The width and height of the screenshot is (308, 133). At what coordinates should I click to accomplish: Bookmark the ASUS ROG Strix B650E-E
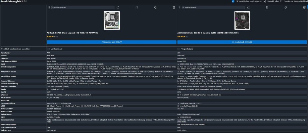267,8
